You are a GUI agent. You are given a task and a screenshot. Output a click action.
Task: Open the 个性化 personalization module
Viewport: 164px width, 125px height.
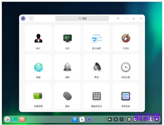(x=126, y=38)
